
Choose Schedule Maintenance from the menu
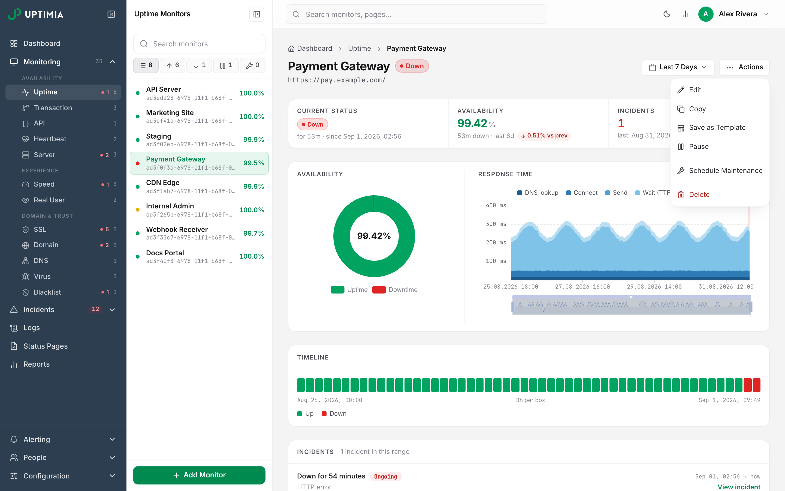[720, 171]
